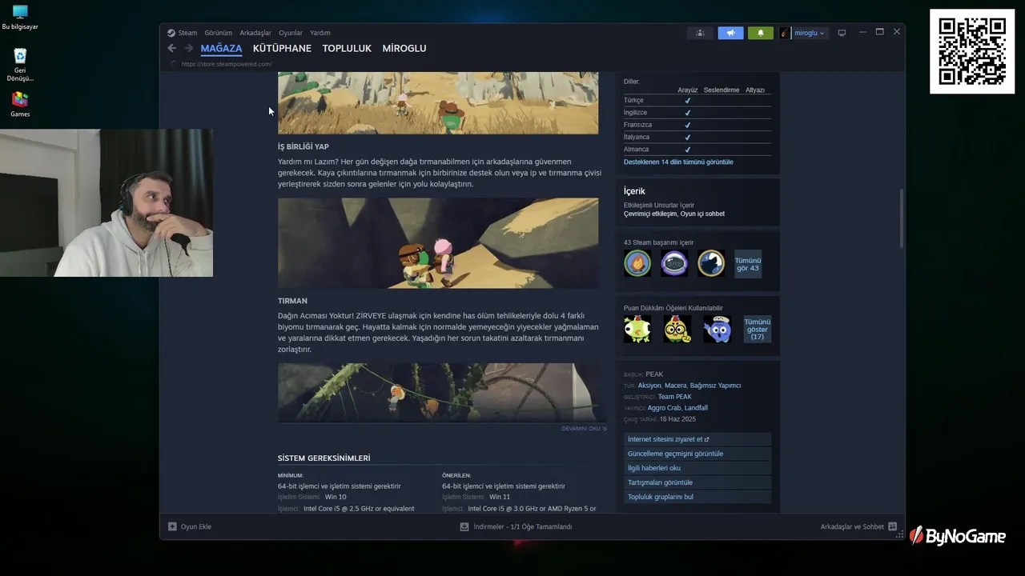Screen dimensions: 1025x576
Task: Click Tümünü gör 43 achievements button
Action: pos(748,264)
